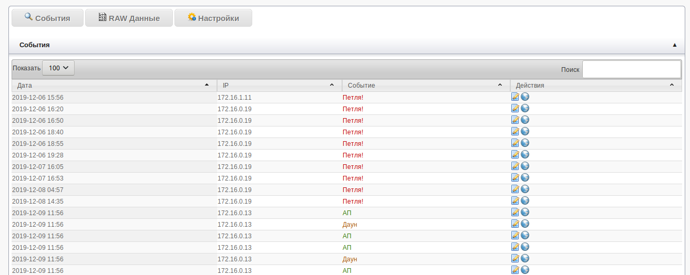Open the Показать rows-per-page dropdown

coord(58,68)
